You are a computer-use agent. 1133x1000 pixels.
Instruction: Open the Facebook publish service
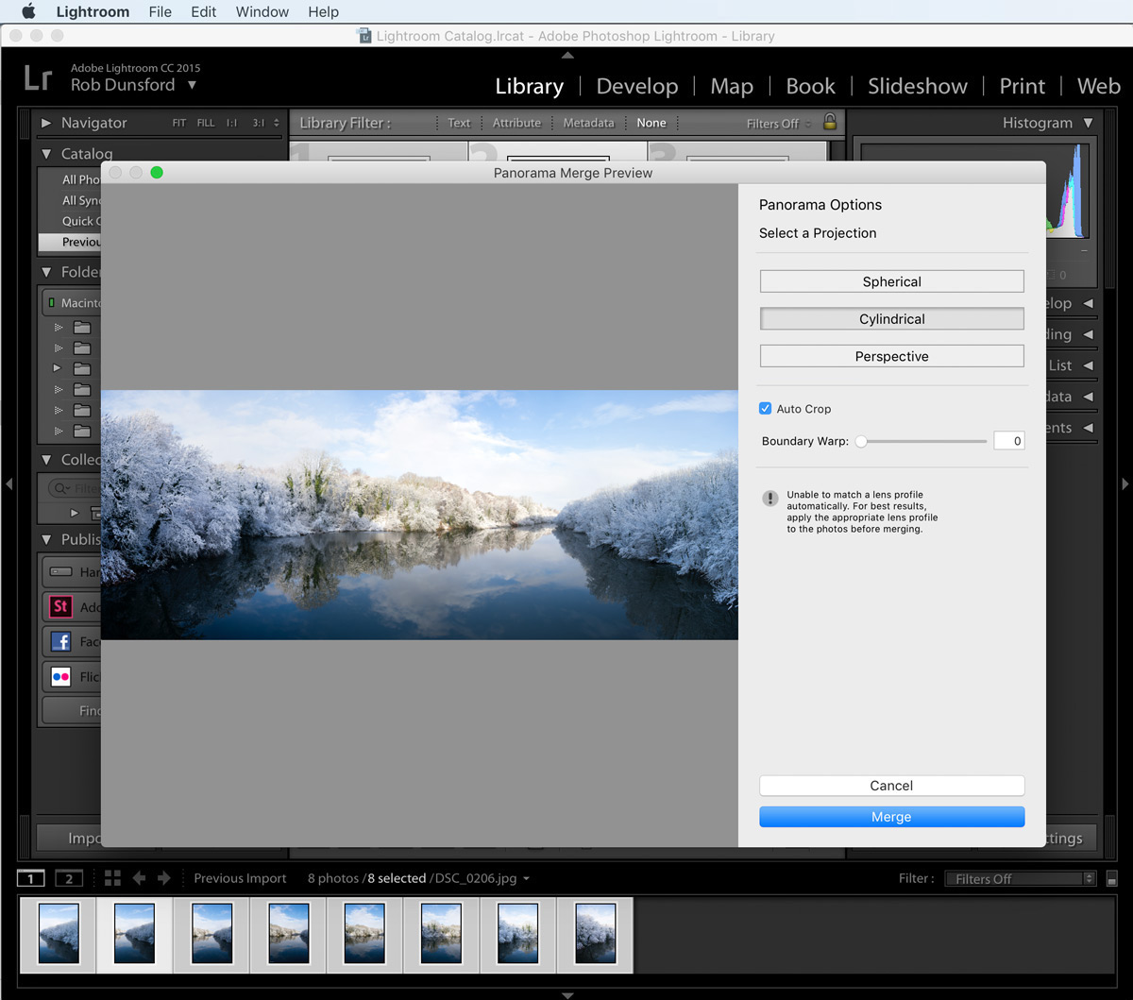(x=59, y=641)
